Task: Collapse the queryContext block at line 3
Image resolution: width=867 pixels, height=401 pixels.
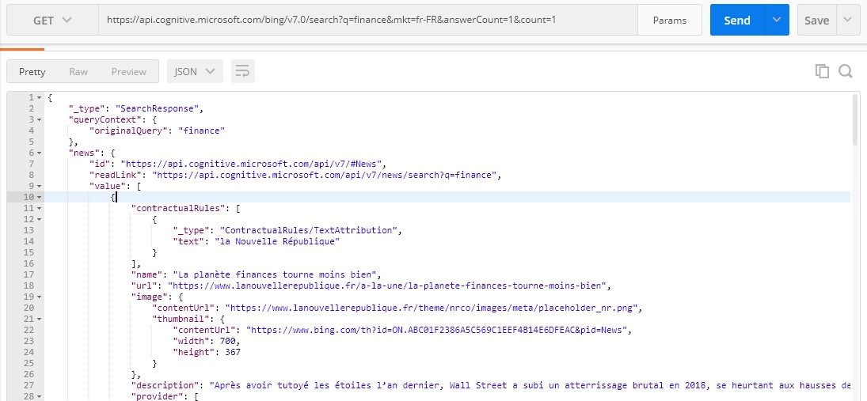Action: (40, 119)
